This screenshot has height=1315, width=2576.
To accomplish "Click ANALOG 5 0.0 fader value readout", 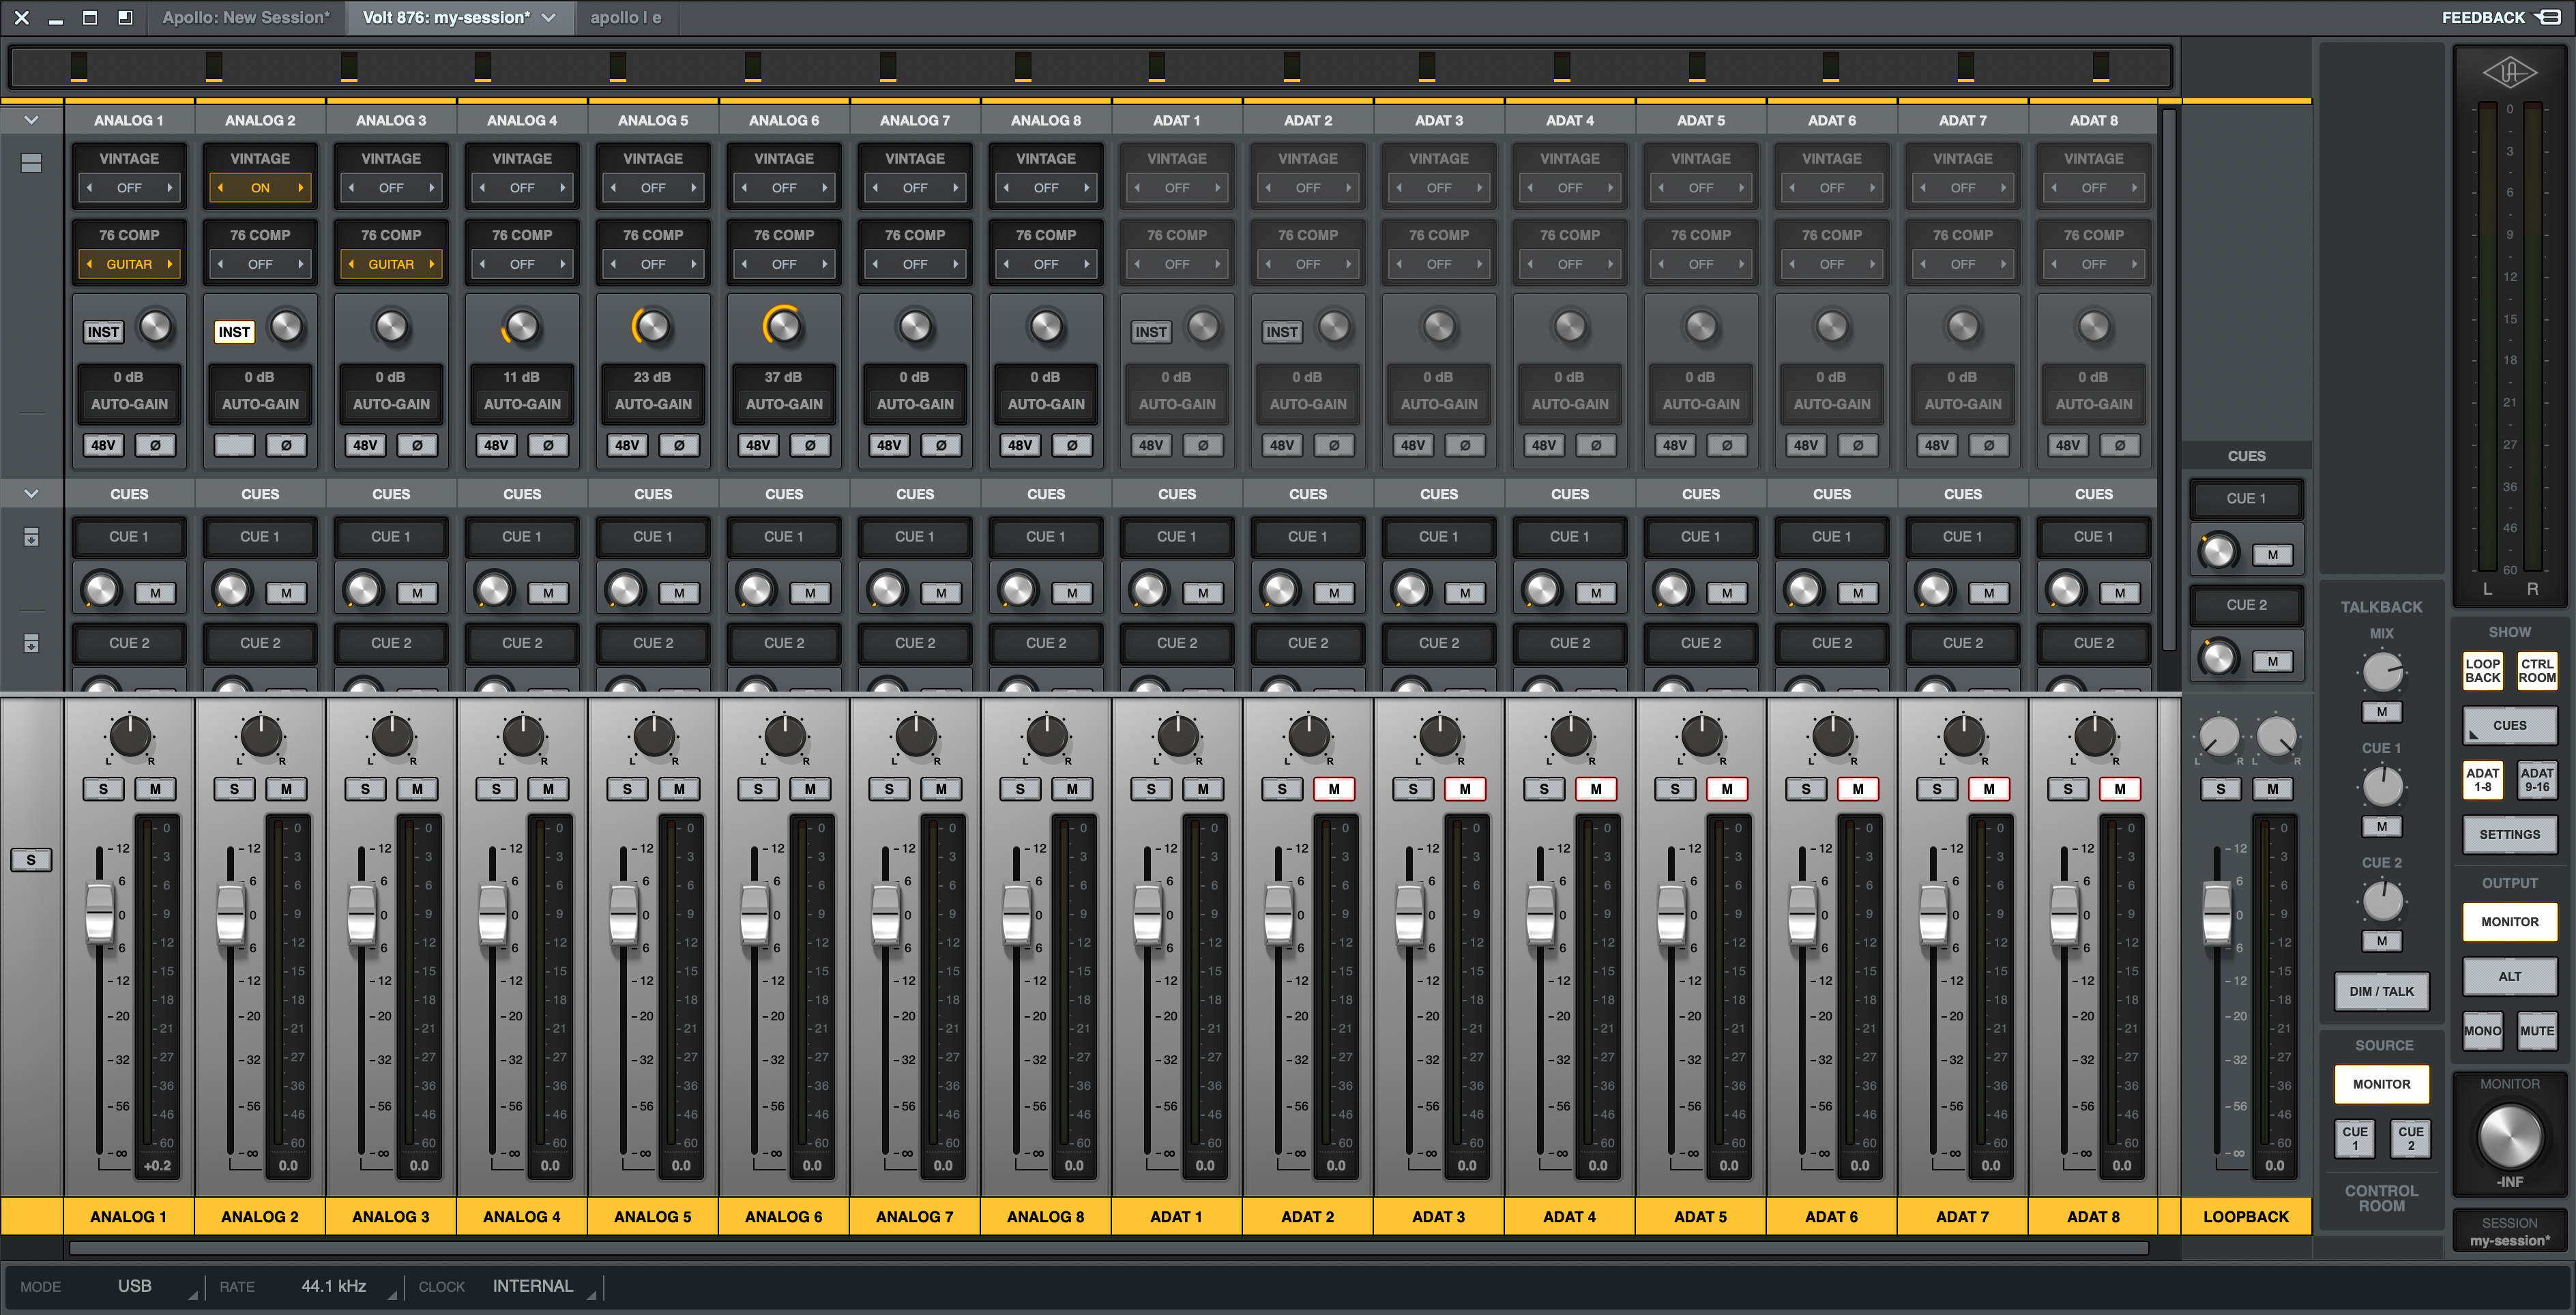I will tap(681, 1165).
